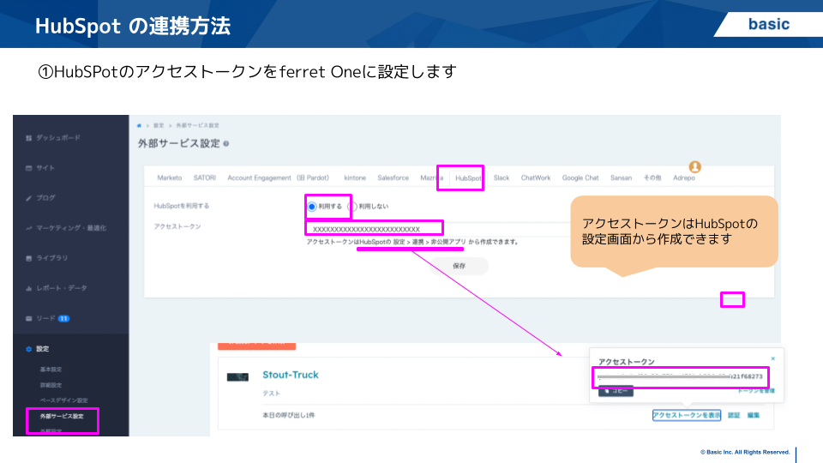Switch to the その他 tab
Viewport: 823px width, 463px height.
(x=652, y=178)
